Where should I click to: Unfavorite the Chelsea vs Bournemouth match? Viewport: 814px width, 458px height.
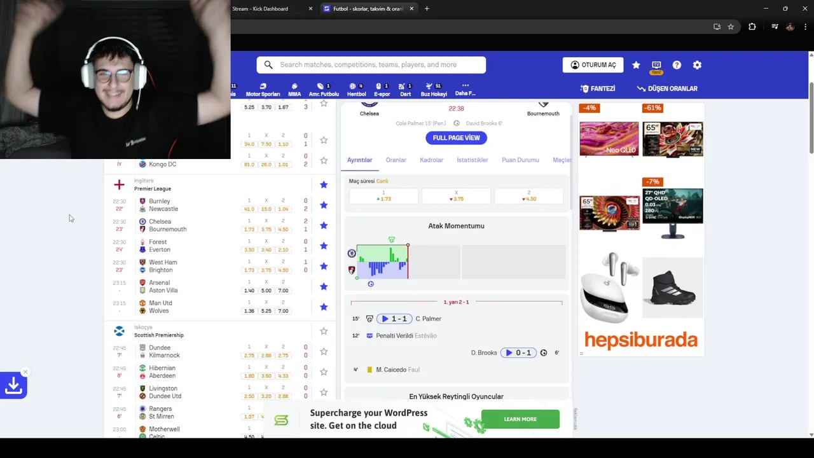pos(324,225)
